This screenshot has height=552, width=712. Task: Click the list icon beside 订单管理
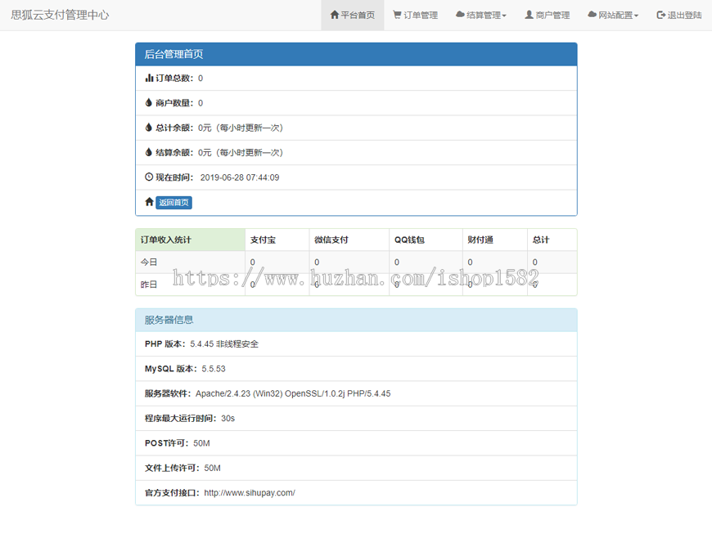395,15
